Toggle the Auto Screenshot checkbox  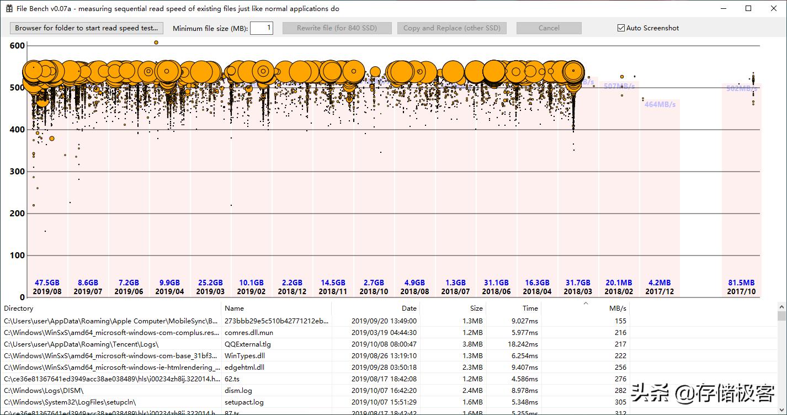click(x=621, y=28)
